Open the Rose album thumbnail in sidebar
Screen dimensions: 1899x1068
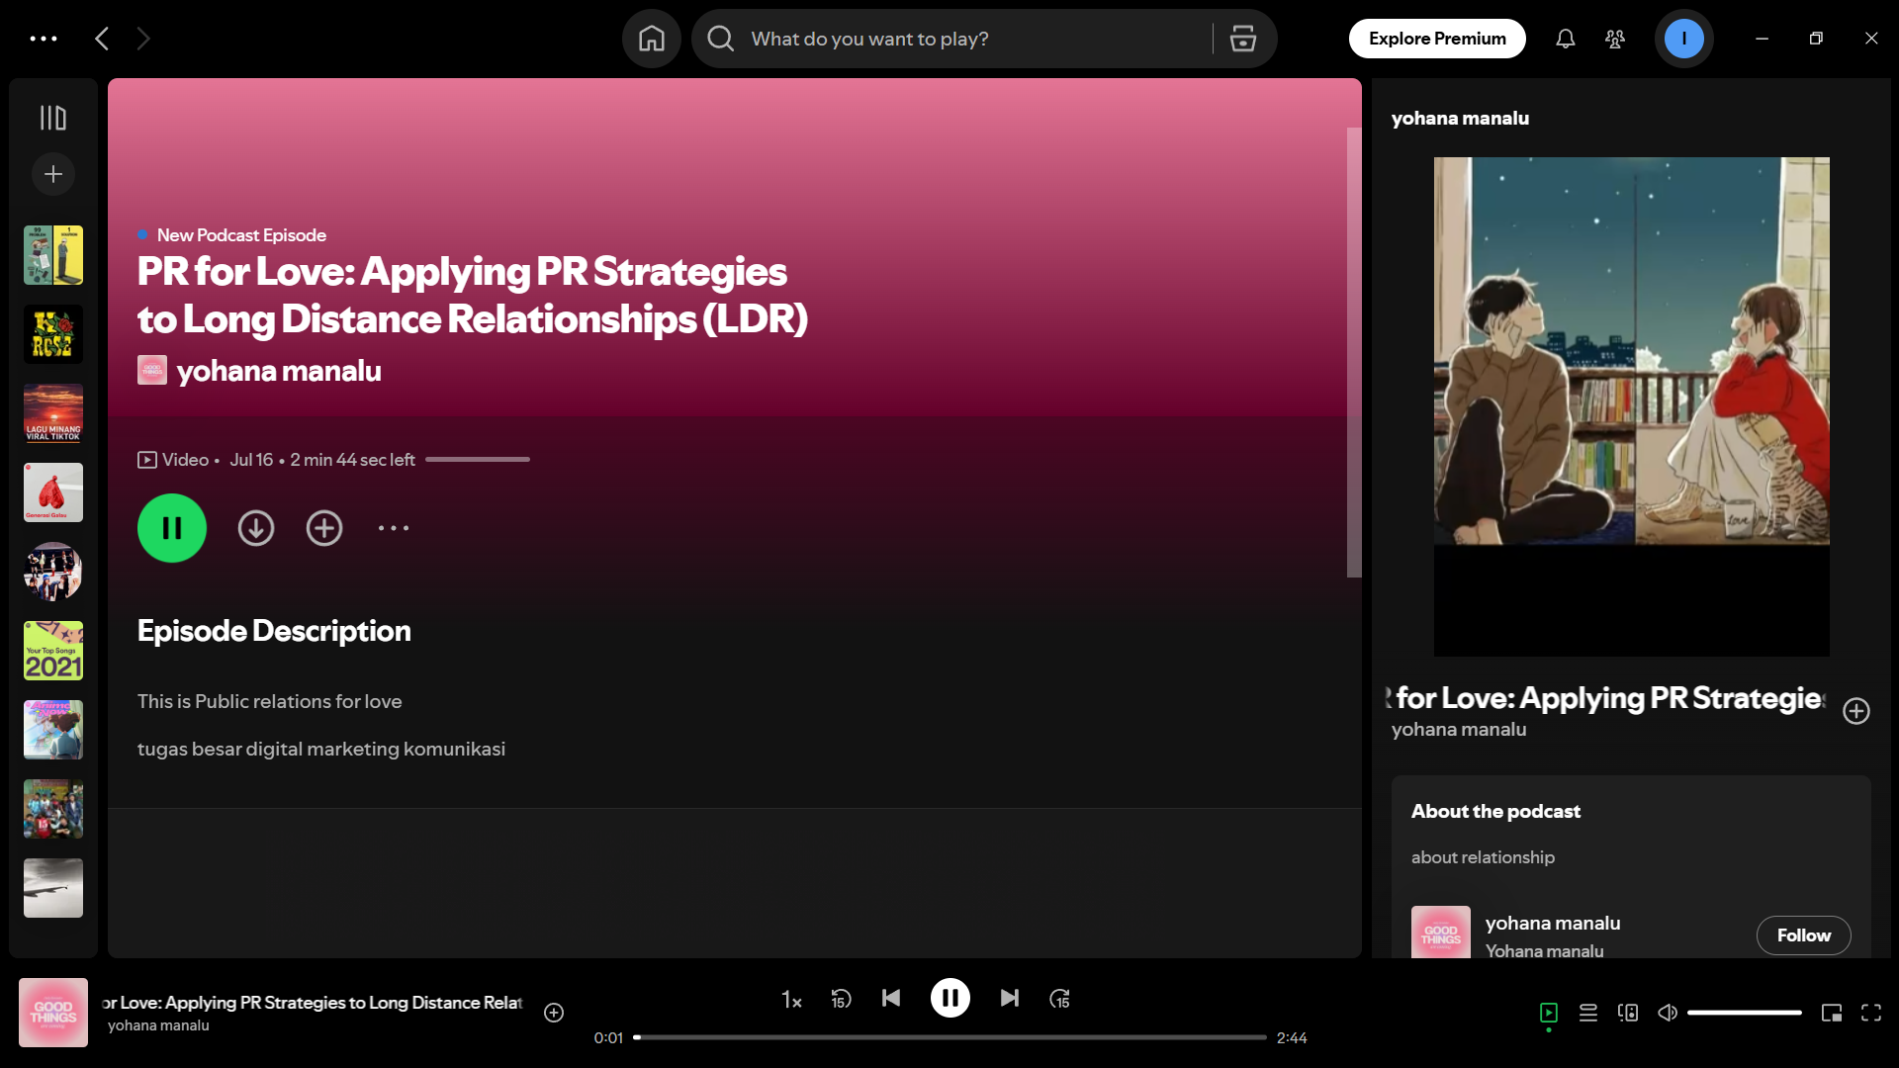pos(53,334)
